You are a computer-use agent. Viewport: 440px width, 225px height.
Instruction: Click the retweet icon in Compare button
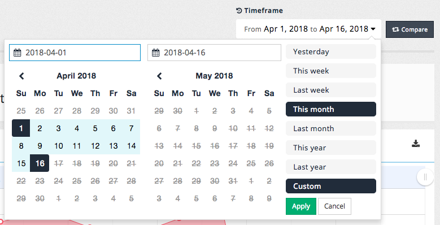pos(395,29)
